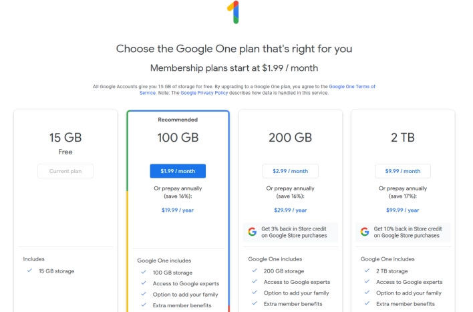Click checkmark beside 200 GB storage
This screenshot has width=473, height=312.
pos(255,271)
